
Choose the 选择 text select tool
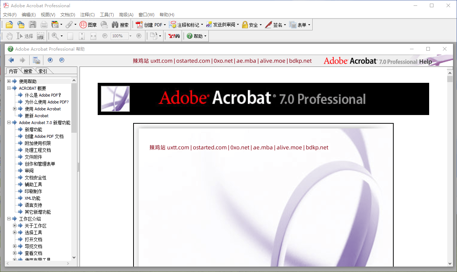coord(25,36)
